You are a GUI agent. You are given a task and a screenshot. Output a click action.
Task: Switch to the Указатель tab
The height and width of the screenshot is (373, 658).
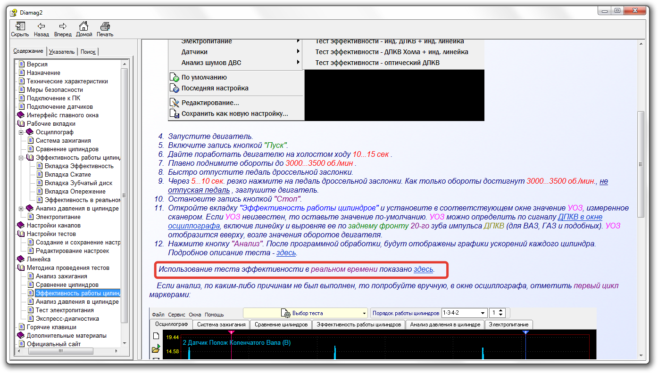pos(61,52)
